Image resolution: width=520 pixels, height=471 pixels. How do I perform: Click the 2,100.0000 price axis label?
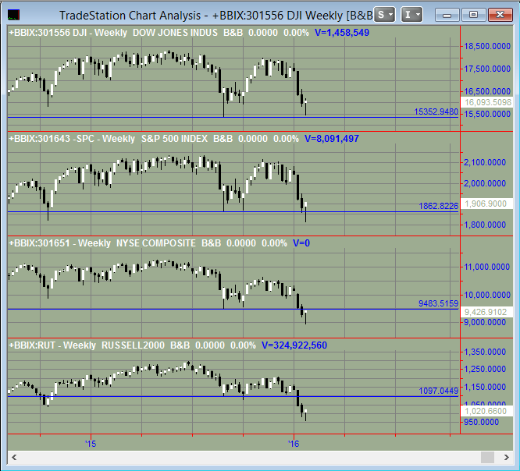[x=485, y=162]
